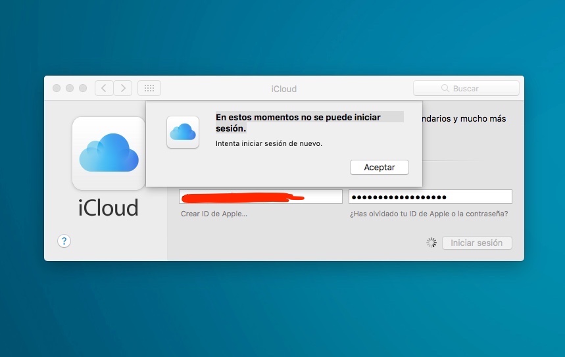
Task: Click the large iCloud cloud icon
Action: pyautogui.click(x=109, y=153)
